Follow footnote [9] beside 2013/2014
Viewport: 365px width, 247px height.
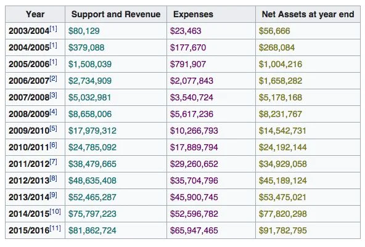pos(53,195)
